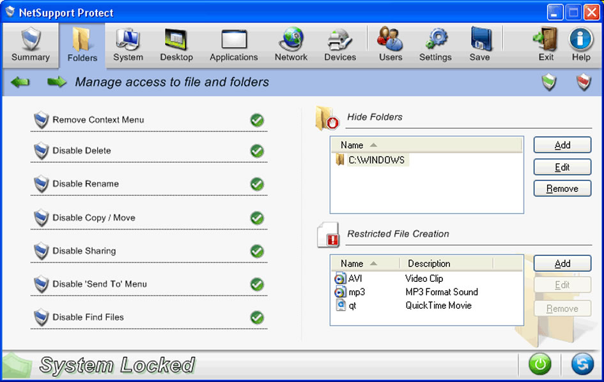Select the C:\WINDOWS folder entry
The image size is (604, 382).
372,160
